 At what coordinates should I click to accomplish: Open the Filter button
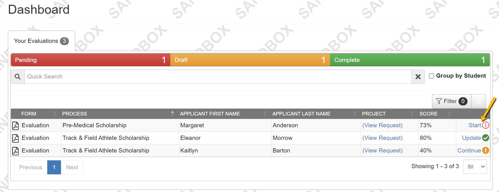pyautogui.click(x=451, y=101)
